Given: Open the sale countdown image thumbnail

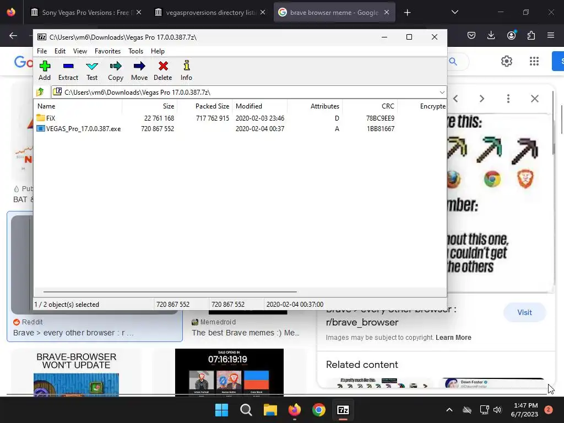Looking at the screenshot, I should coord(229,373).
